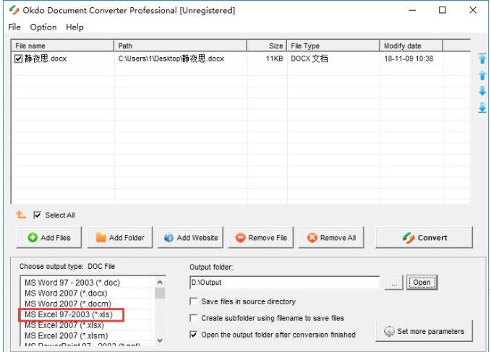
Task: Open the Option menu
Action: pyautogui.click(x=43, y=27)
